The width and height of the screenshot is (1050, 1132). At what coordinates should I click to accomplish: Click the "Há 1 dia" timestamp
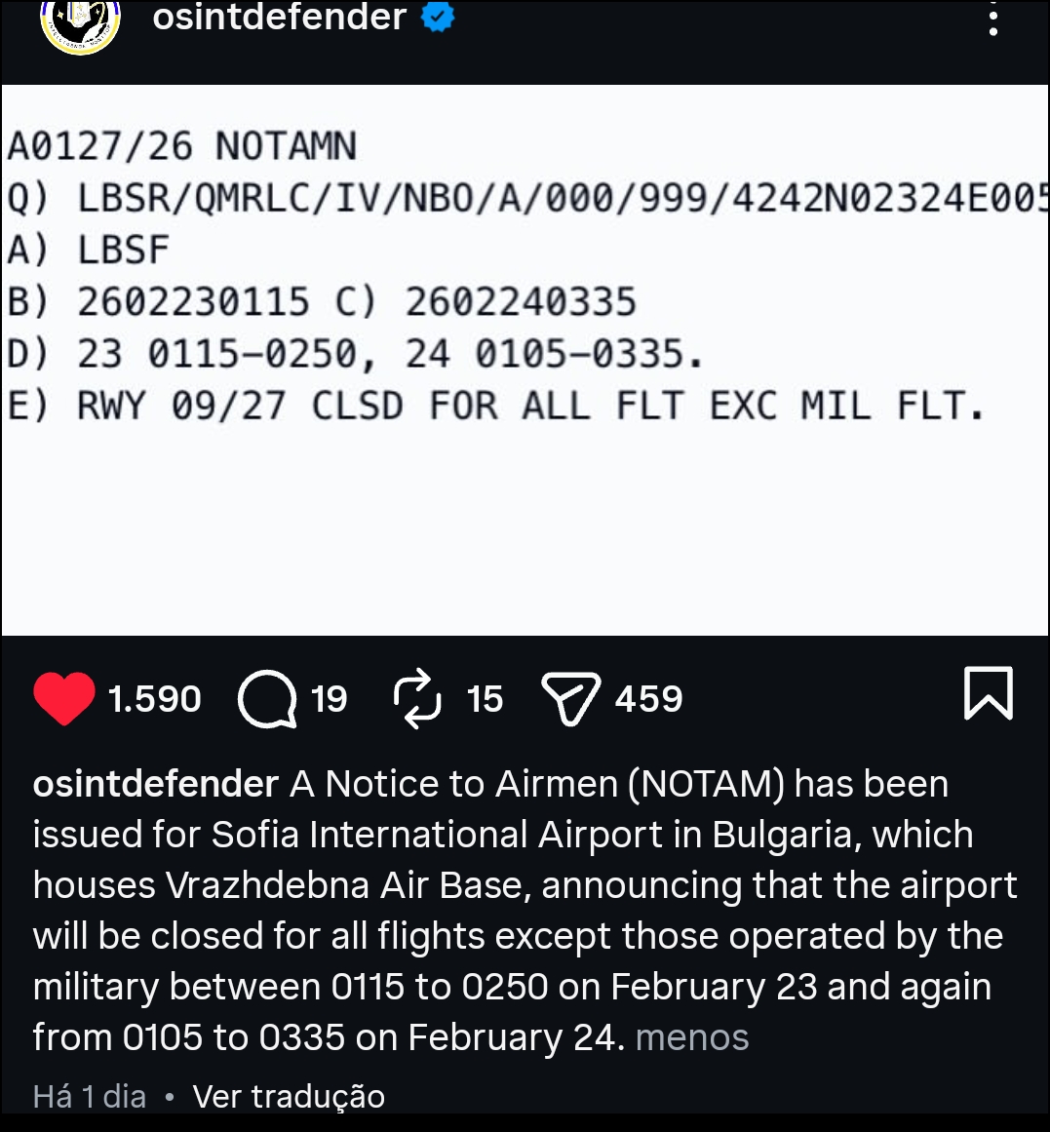[90, 1097]
